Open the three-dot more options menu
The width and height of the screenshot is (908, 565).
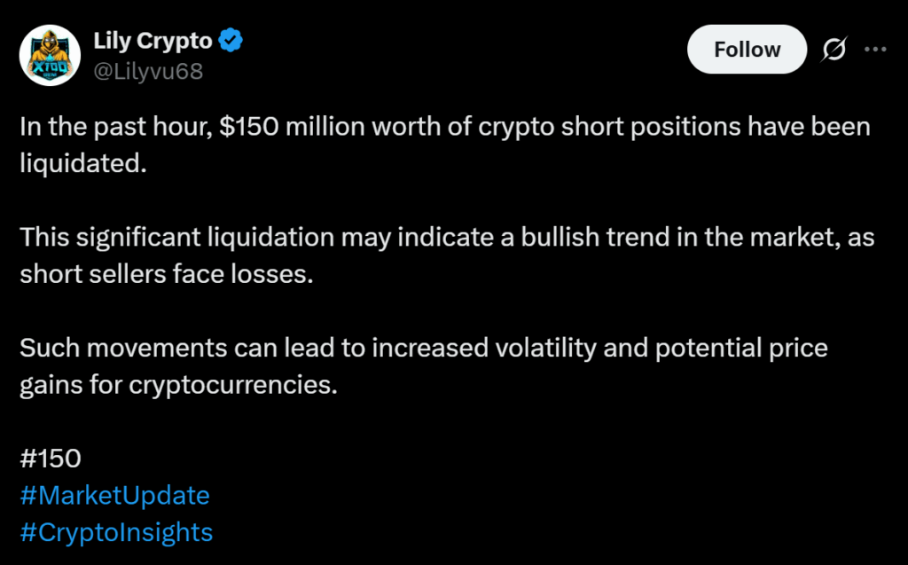pyautogui.click(x=875, y=51)
